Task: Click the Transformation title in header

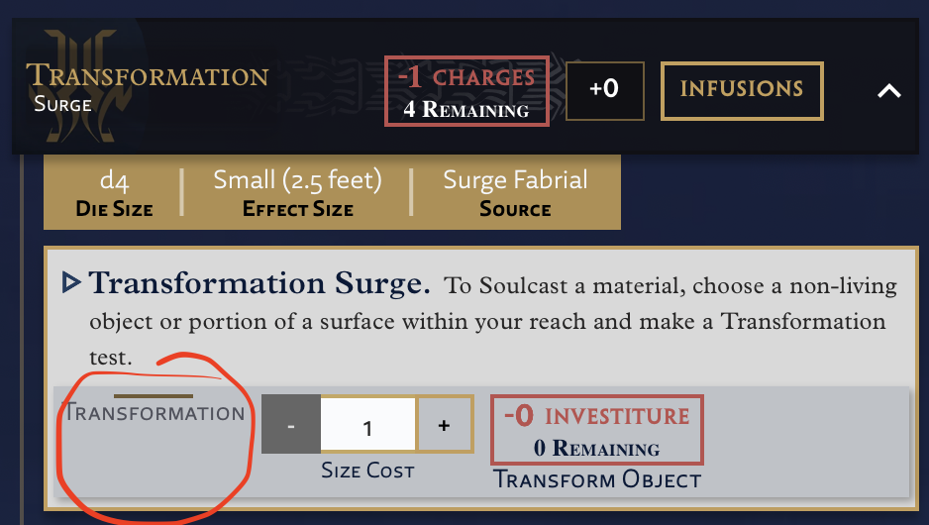Action: click(x=147, y=76)
